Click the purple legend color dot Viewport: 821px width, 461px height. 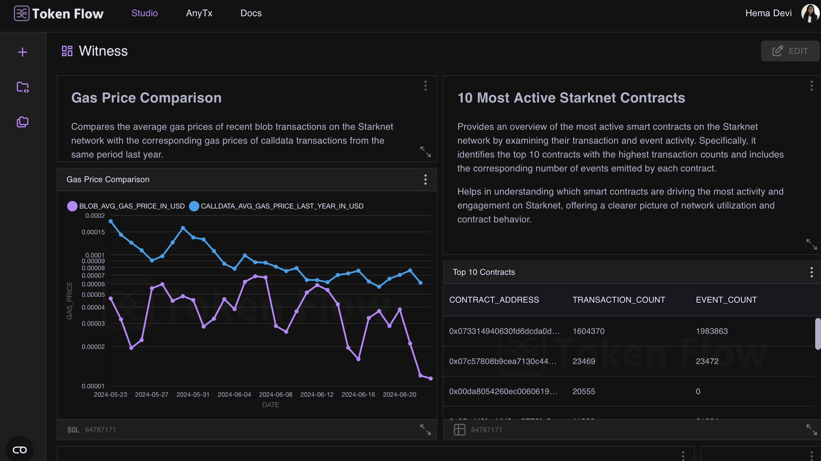tap(72, 206)
